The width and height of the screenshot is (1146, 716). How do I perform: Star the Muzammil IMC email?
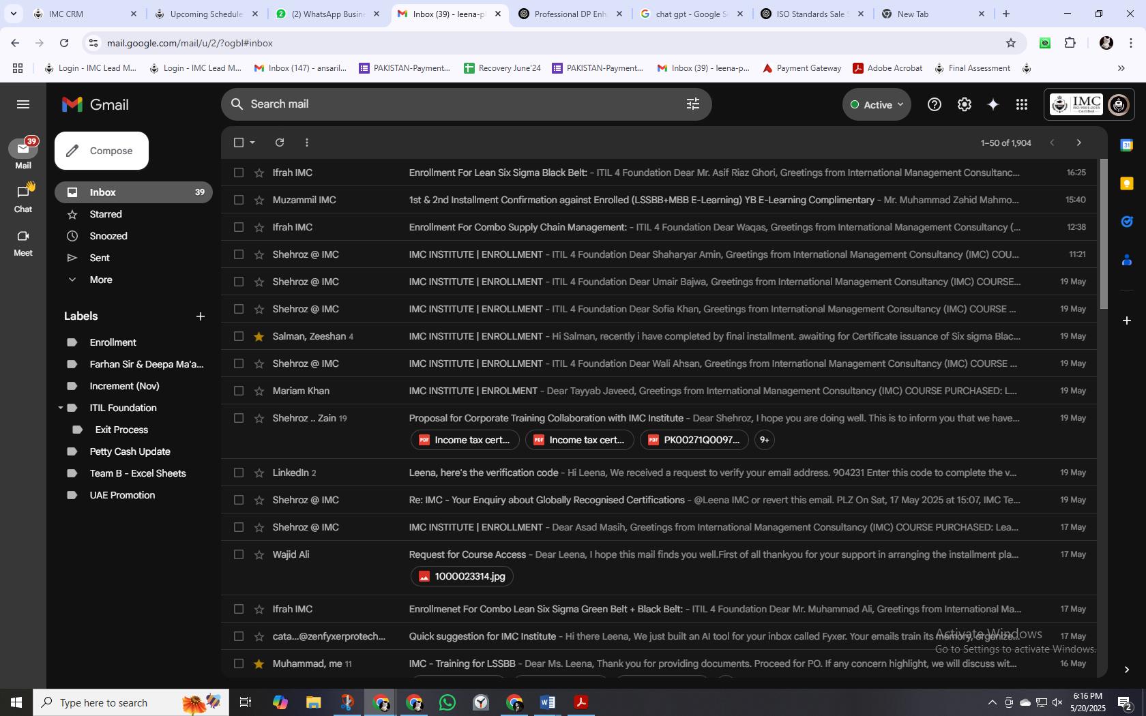[259, 200]
